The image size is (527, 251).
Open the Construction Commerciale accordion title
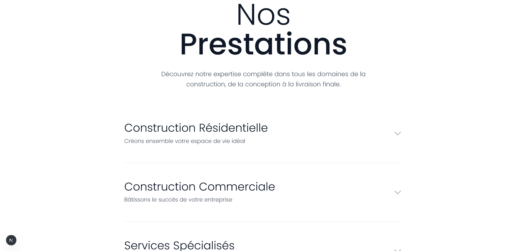click(x=200, y=187)
